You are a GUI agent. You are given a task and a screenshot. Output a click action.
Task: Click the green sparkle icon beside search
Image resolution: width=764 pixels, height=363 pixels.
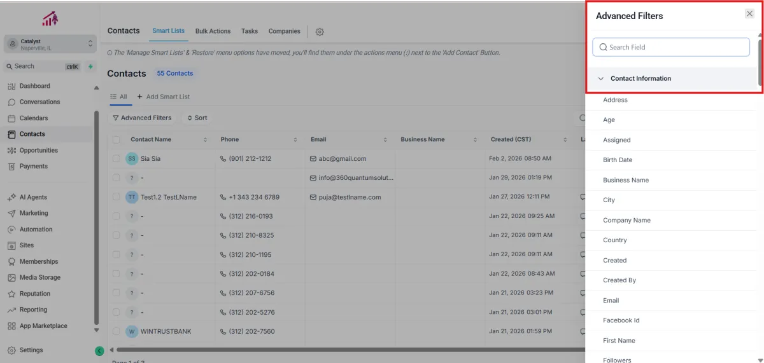pyautogui.click(x=90, y=66)
